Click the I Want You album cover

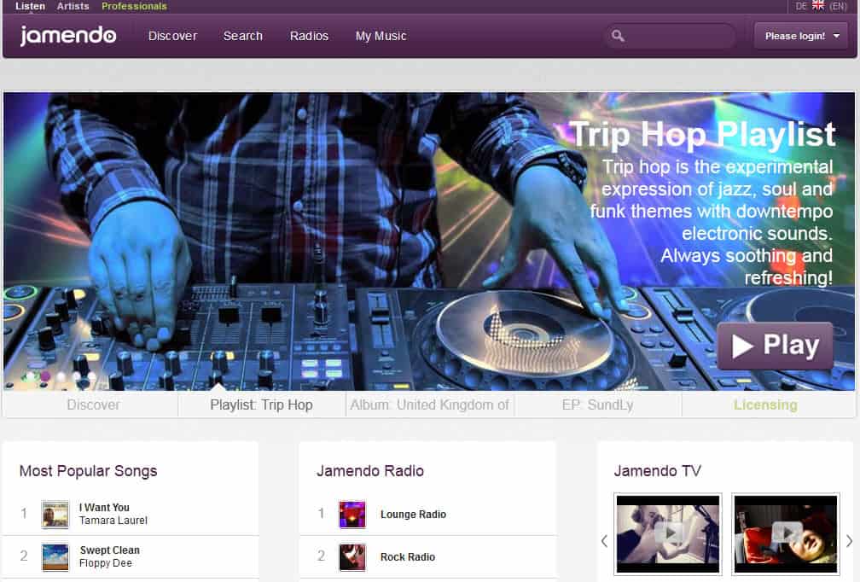(x=55, y=515)
